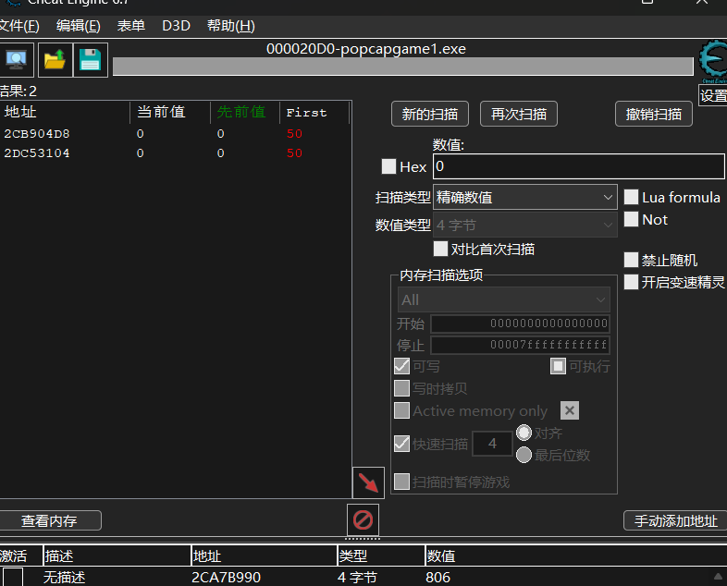Toggle the Active memory only checkbox

402,410
